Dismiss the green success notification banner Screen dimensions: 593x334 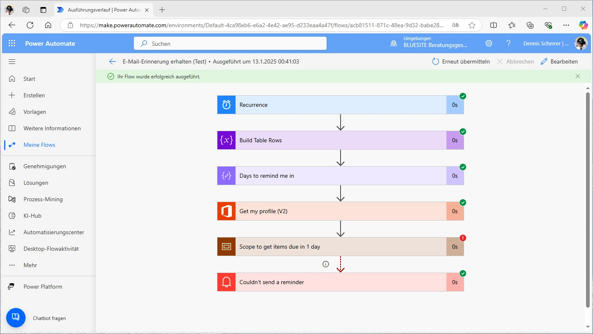pyautogui.click(x=578, y=76)
